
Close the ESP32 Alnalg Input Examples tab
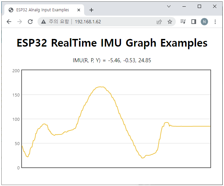click(78, 10)
